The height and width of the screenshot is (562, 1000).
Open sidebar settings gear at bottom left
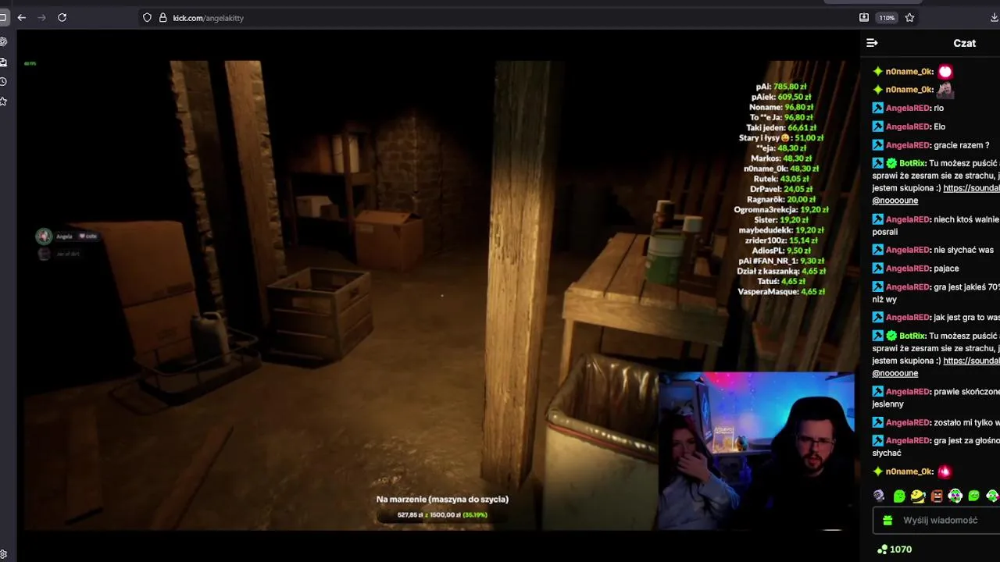pyautogui.click(x=3, y=554)
